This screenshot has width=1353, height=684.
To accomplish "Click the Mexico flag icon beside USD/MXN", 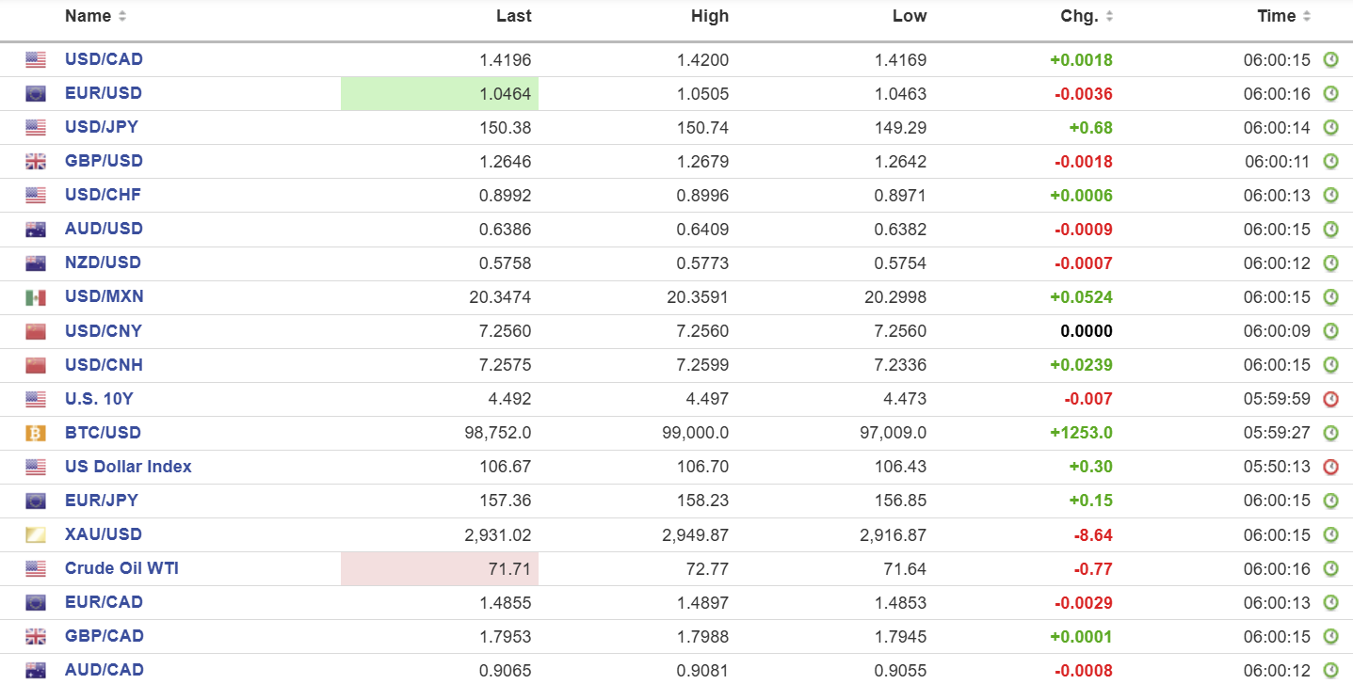I will (x=36, y=297).
